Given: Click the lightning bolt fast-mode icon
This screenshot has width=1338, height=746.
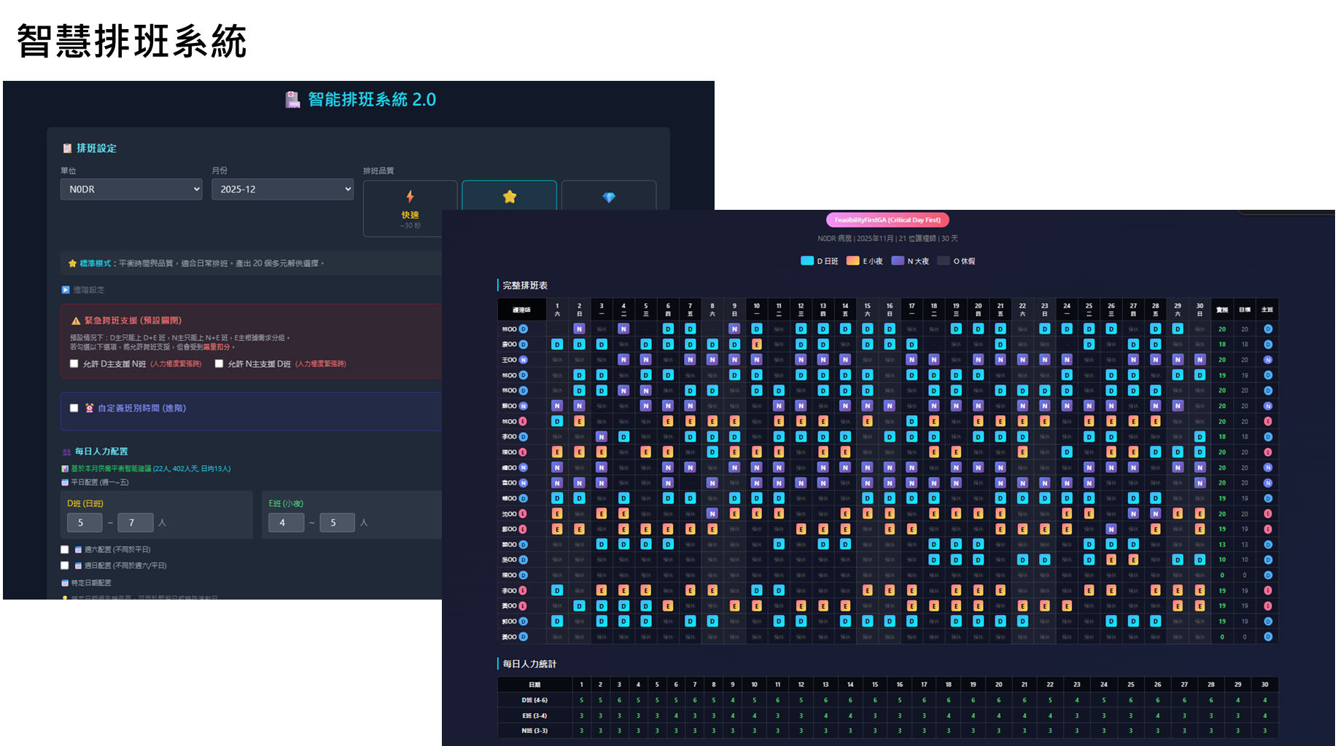Looking at the screenshot, I should [410, 196].
